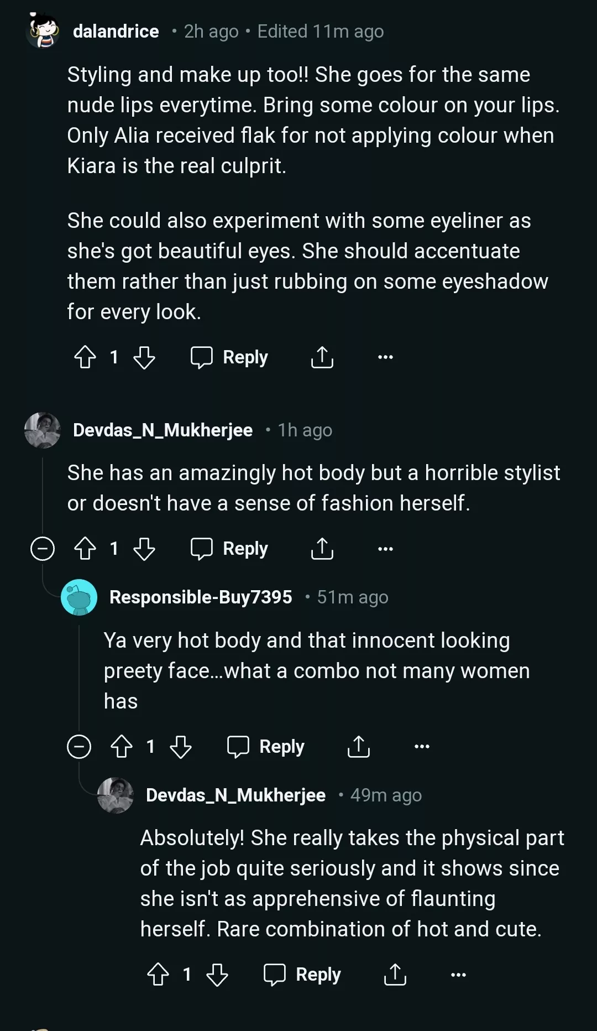
Task: Upvote Responsible-Buy7395's comment
Action: tap(122, 747)
